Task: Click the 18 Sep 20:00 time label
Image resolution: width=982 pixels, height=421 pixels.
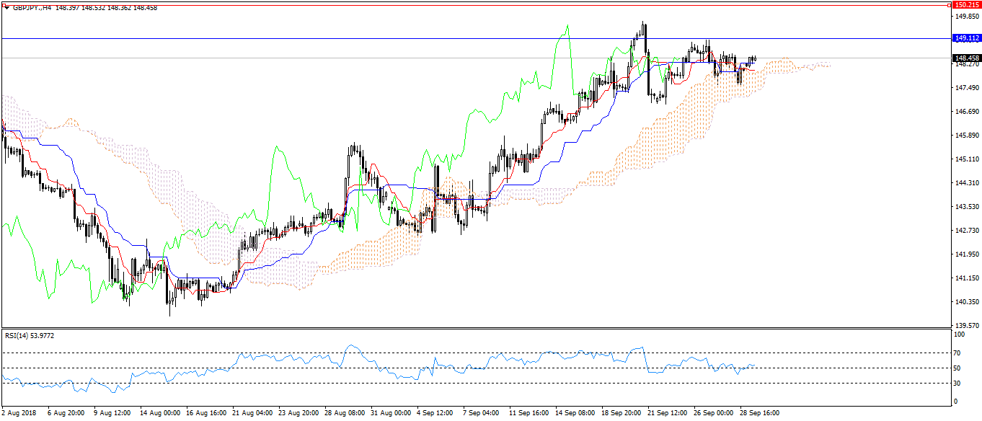Action: coord(621,414)
